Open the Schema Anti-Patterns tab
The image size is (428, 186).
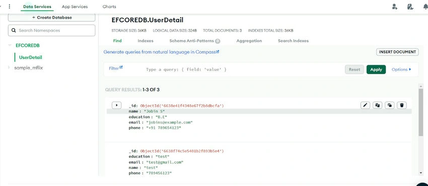(x=192, y=41)
